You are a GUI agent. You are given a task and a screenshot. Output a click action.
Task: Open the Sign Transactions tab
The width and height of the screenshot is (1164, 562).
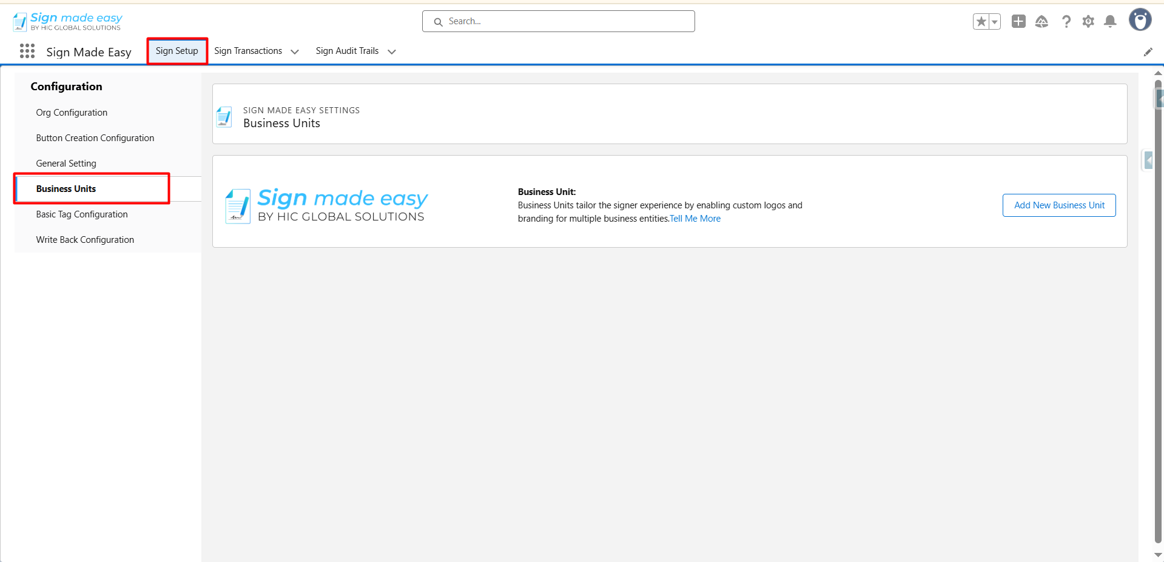248,51
